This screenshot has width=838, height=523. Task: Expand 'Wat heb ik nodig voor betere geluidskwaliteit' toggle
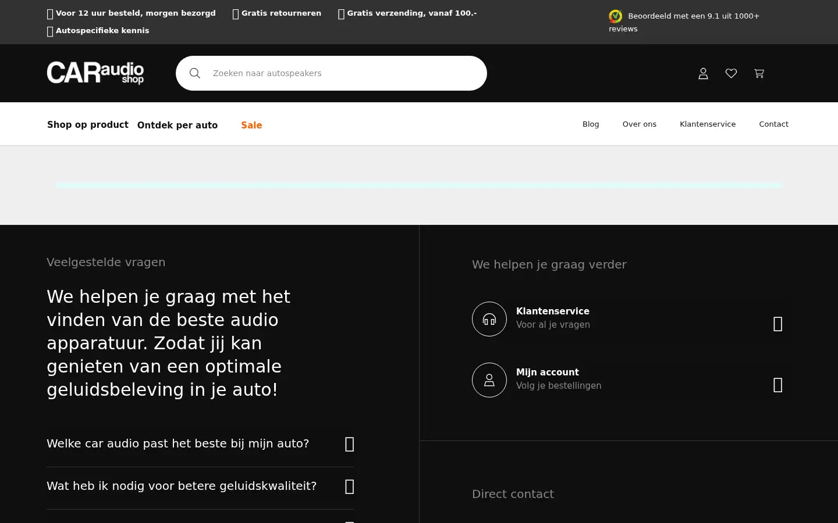click(350, 486)
